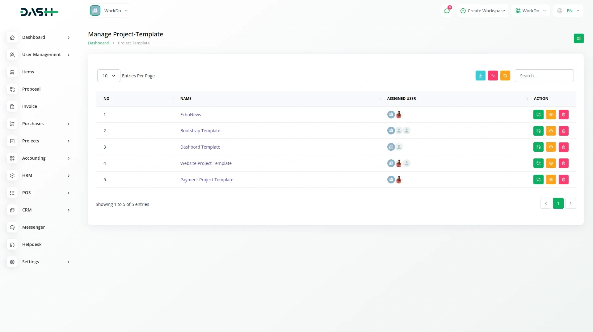Click green convert icon for Bootstrap Template
This screenshot has height=332, width=593.
click(x=538, y=131)
